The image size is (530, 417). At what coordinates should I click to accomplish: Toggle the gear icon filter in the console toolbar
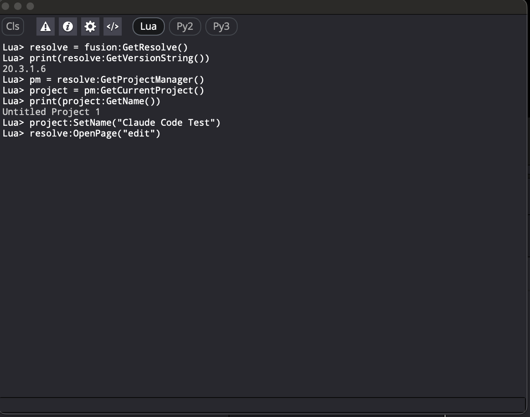click(x=90, y=26)
